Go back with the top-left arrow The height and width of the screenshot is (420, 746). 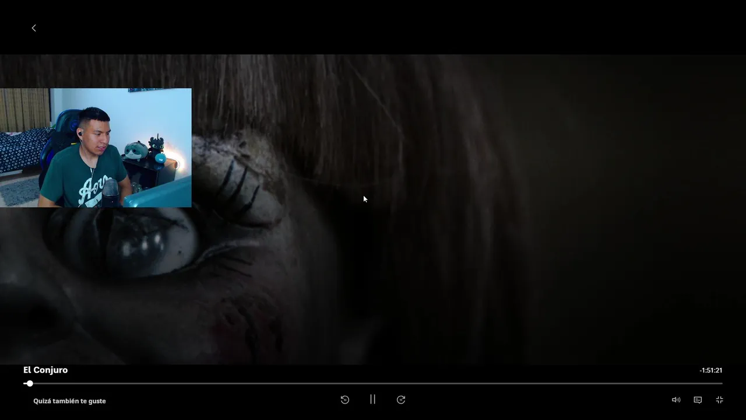[x=34, y=28]
